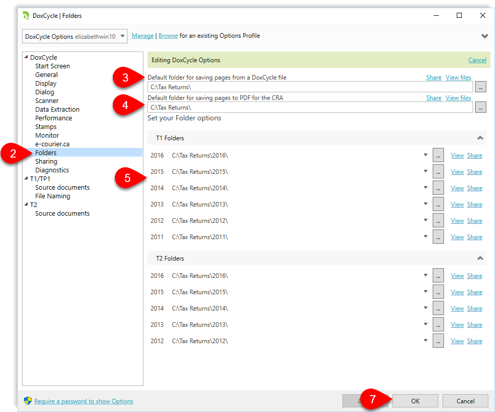The height and width of the screenshot is (412, 495).
Task: Open the DoxCycle Options profile dropdown
Action: click(75, 36)
